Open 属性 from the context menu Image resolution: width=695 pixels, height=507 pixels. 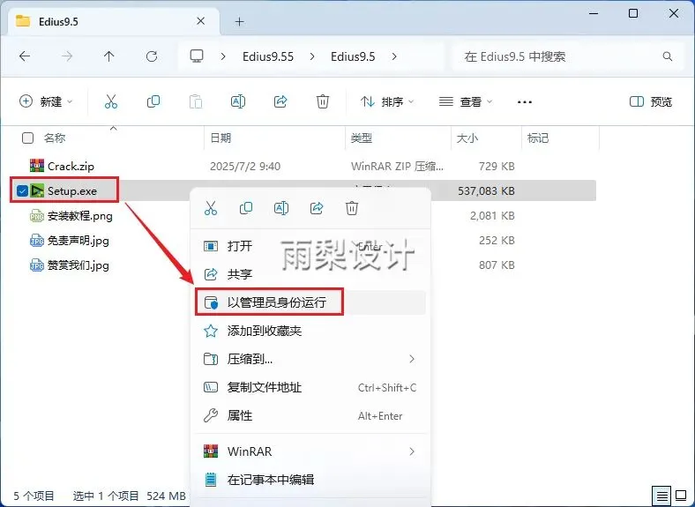(x=310, y=415)
